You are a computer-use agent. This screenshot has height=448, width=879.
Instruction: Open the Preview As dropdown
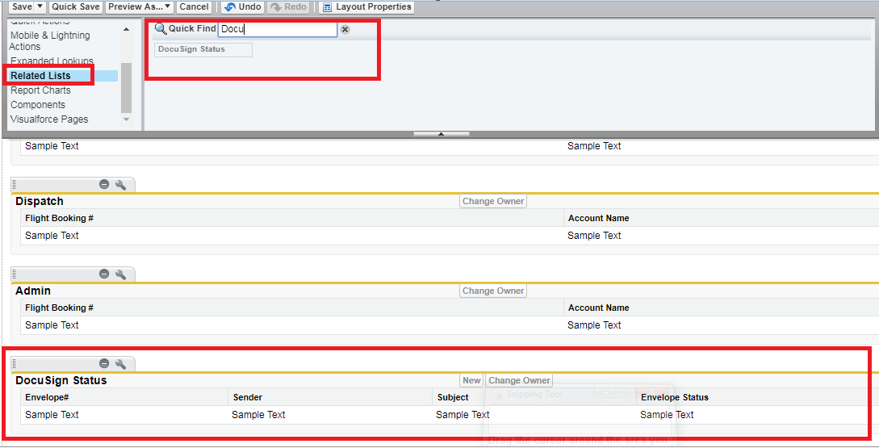140,6
